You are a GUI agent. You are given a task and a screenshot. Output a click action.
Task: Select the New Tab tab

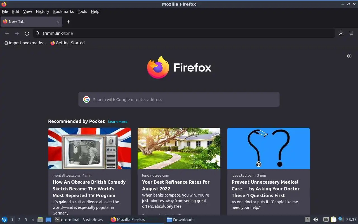(x=31, y=22)
